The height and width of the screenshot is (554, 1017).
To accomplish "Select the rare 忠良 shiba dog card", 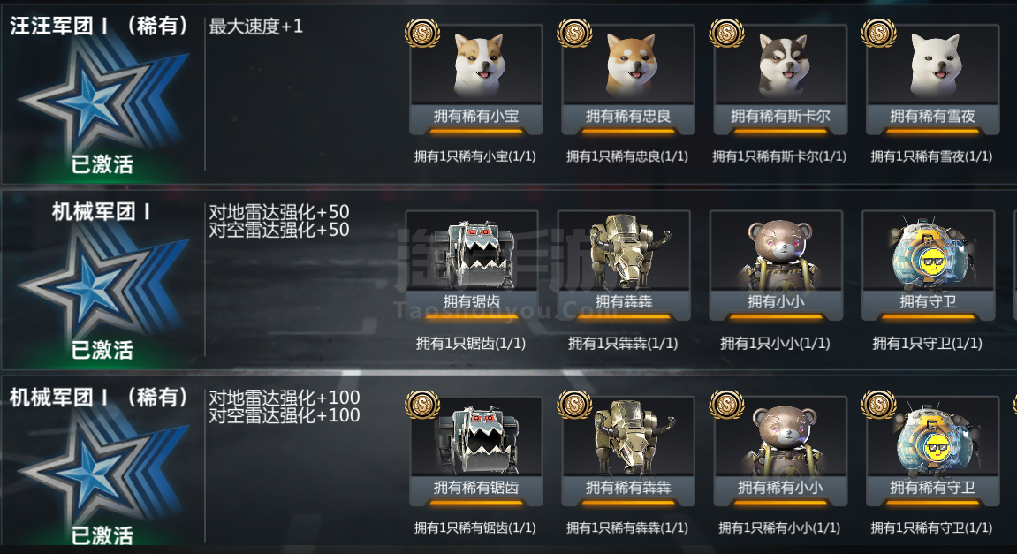I will pyautogui.click(x=628, y=80).
